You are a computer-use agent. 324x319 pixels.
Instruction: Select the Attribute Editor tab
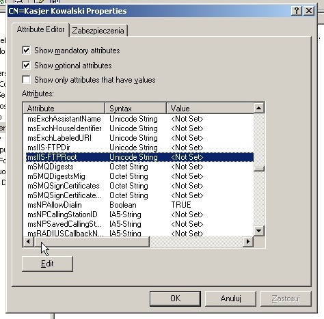[40, 29]
